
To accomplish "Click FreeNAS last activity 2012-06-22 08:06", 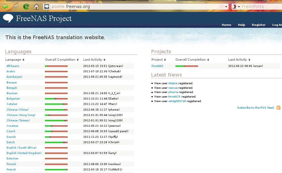I will [x=246, y=66].
